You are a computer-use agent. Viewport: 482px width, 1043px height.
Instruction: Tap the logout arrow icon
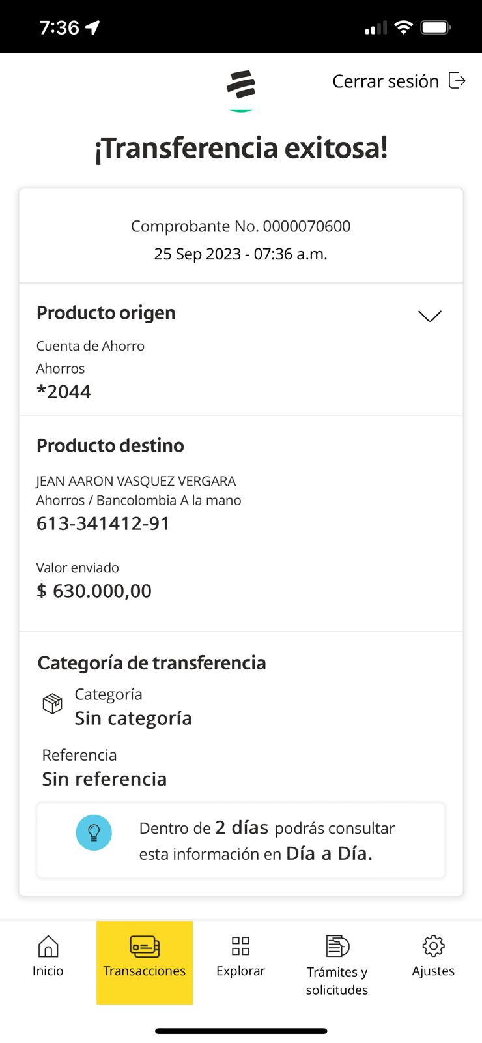pos(457,81)
